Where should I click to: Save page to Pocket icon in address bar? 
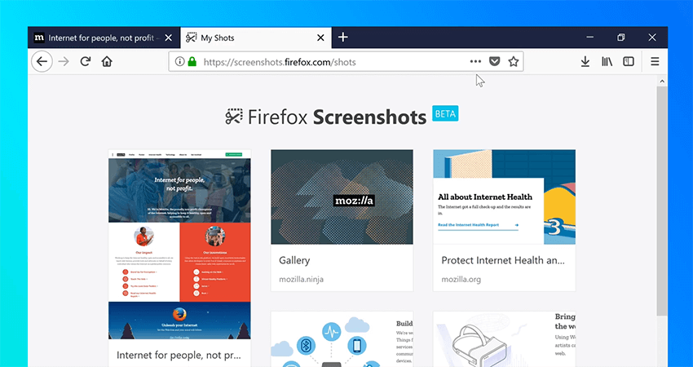(x=495, y=62)
